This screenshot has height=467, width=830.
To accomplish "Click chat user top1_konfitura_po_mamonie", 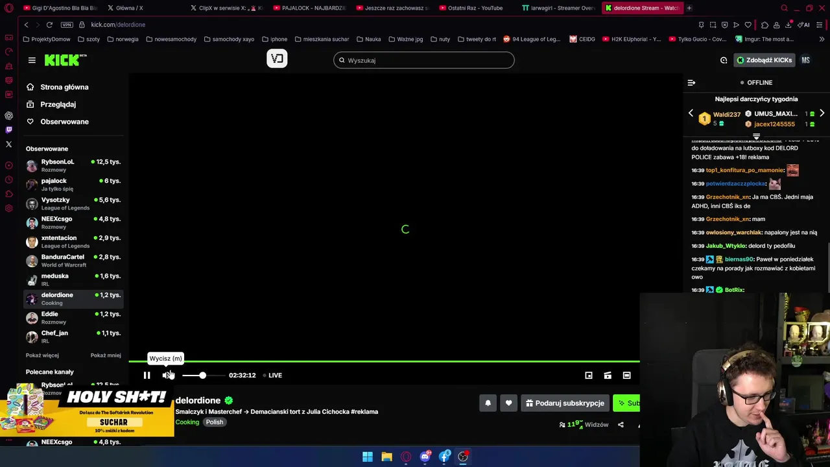I will tap(744, 171).
